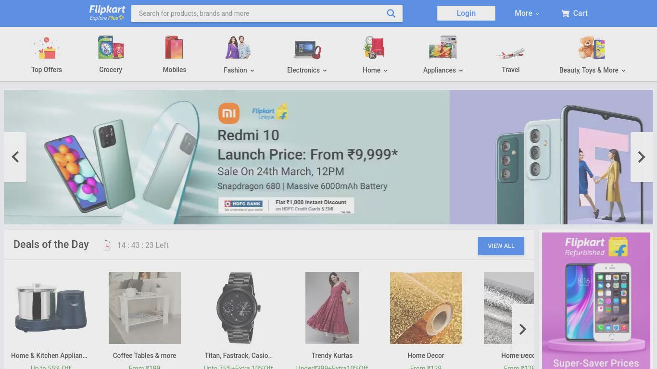This screenshot has width=657, height=369.
Task: Click the shopping cart icon
Action: click(x=565, y=13)
